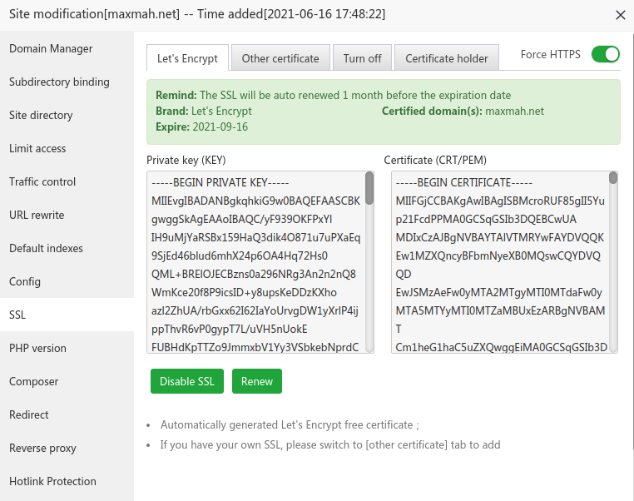This screenshot has width=634, height=501.
Task: Select PHP version in sidebar
Action: click(x=37, y=348)
